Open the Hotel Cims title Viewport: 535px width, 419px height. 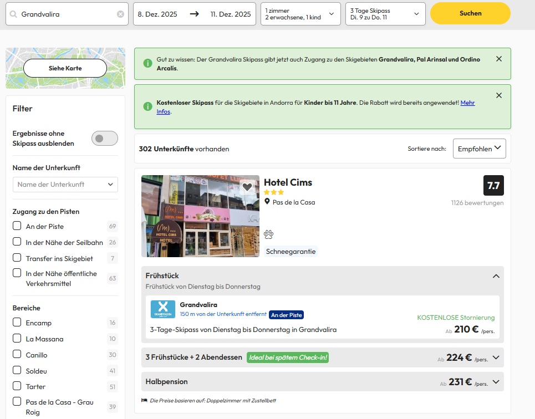tap(288, 182)
